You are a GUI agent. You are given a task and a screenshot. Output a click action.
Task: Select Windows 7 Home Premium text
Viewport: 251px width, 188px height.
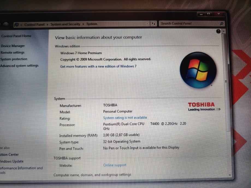(x=81, y=53)
